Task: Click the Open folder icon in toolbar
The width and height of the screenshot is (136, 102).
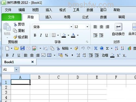Action: pos(16,48)
